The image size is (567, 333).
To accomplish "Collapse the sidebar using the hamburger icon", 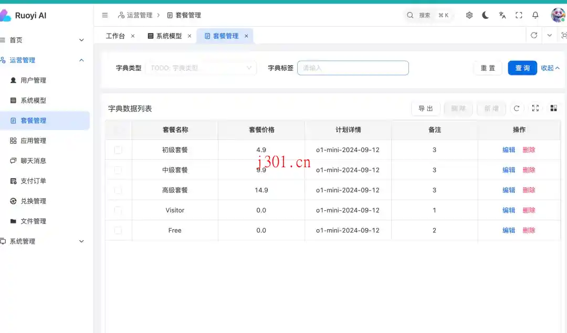I will [x=104, y=15].
